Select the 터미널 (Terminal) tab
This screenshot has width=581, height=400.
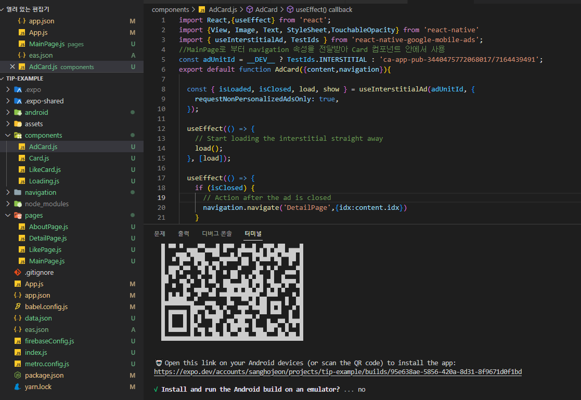click(253, 233)
